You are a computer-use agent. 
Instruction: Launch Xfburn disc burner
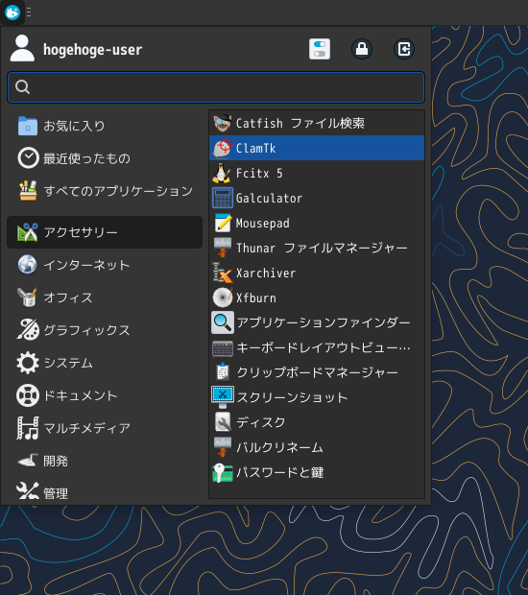(x=317, y=297)
